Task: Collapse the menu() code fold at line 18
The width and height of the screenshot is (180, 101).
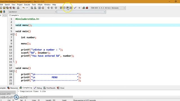Action: click(13, 71)
